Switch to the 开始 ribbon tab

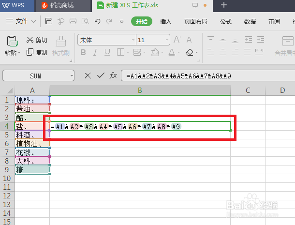pyautogui.click(x=142, y=21)
